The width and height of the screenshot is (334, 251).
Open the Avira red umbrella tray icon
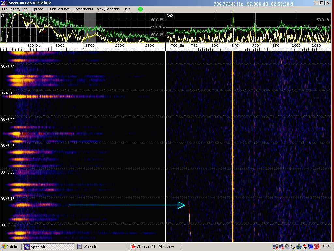click(317, 247)
